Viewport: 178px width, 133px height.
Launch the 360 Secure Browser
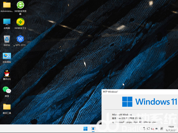click(x=20, y=8)
